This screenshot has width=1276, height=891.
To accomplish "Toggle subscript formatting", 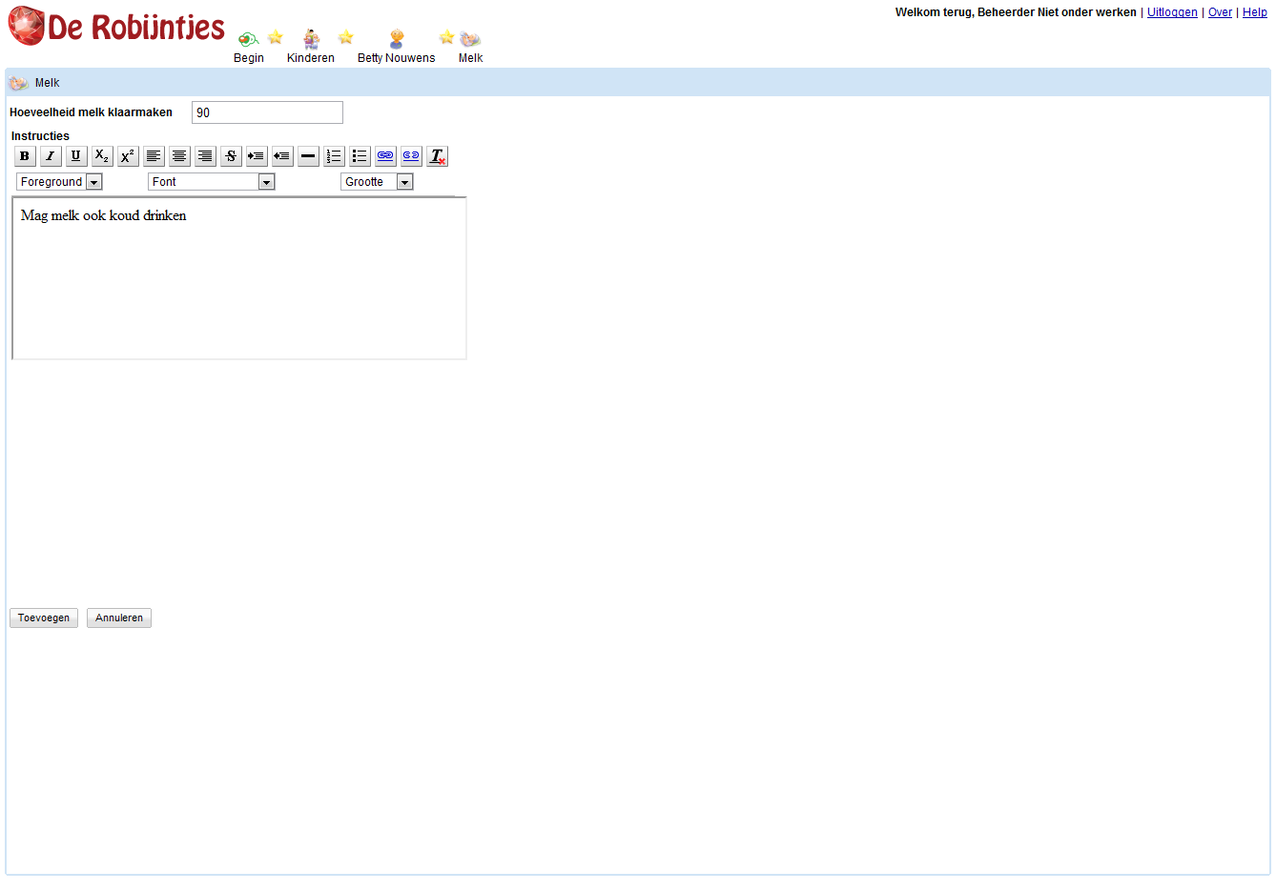I will (102, 156).
